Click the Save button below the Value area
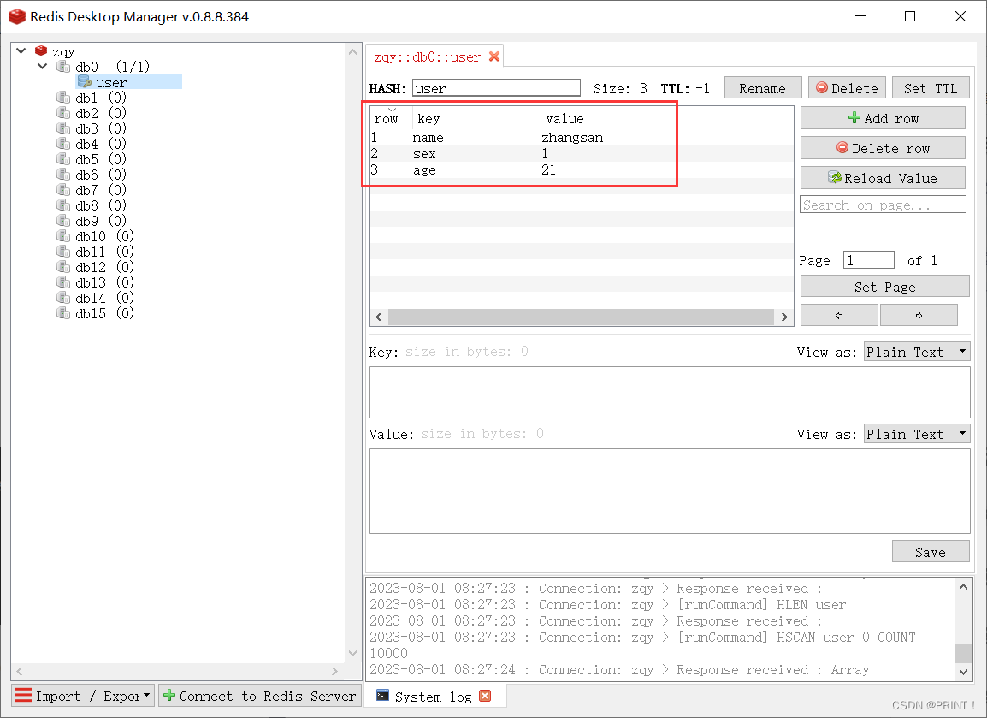The width and height of the screenshot is (987, 718). pos(931,551)
